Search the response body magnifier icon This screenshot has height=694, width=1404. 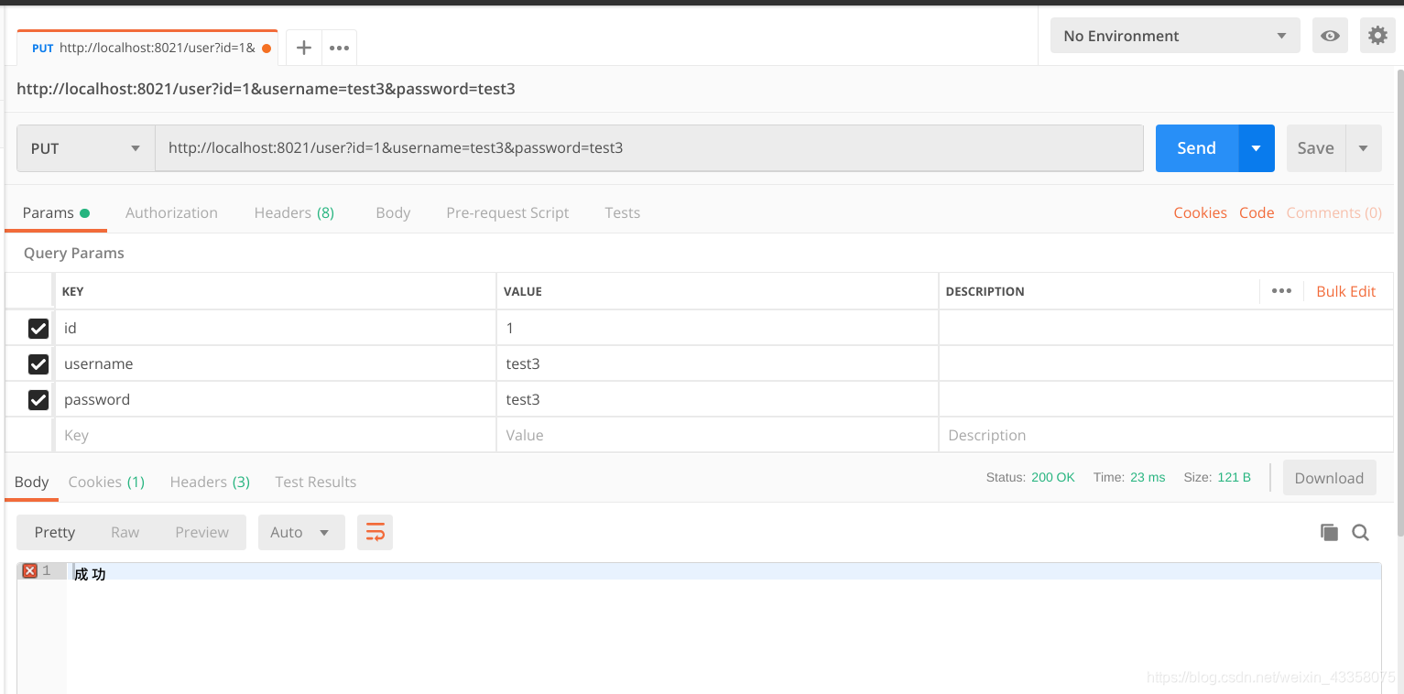1361,532
